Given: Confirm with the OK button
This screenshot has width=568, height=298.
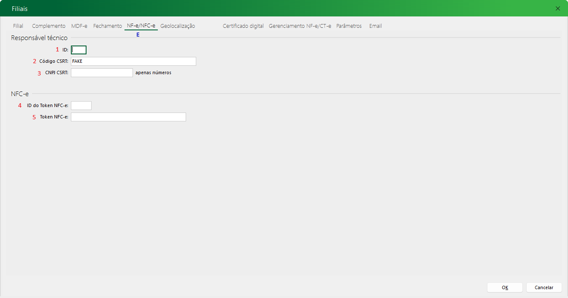Looking at the screenshot, I should click(x=505, y=287).
